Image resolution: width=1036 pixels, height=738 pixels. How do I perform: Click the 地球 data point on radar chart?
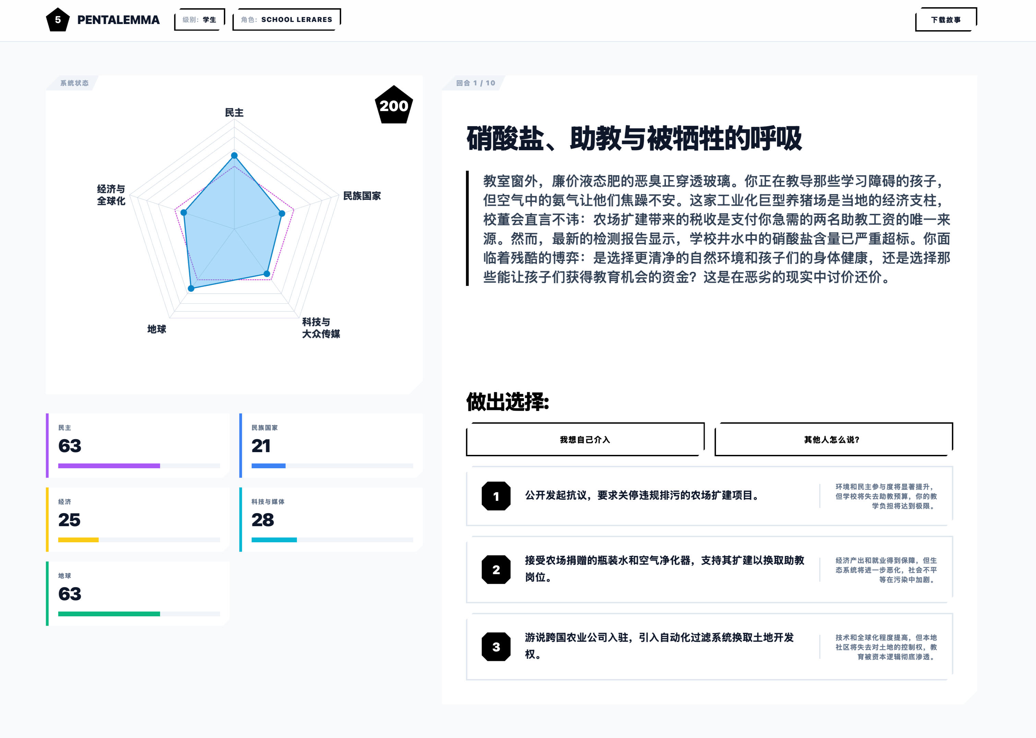click(x=191, y=288)
